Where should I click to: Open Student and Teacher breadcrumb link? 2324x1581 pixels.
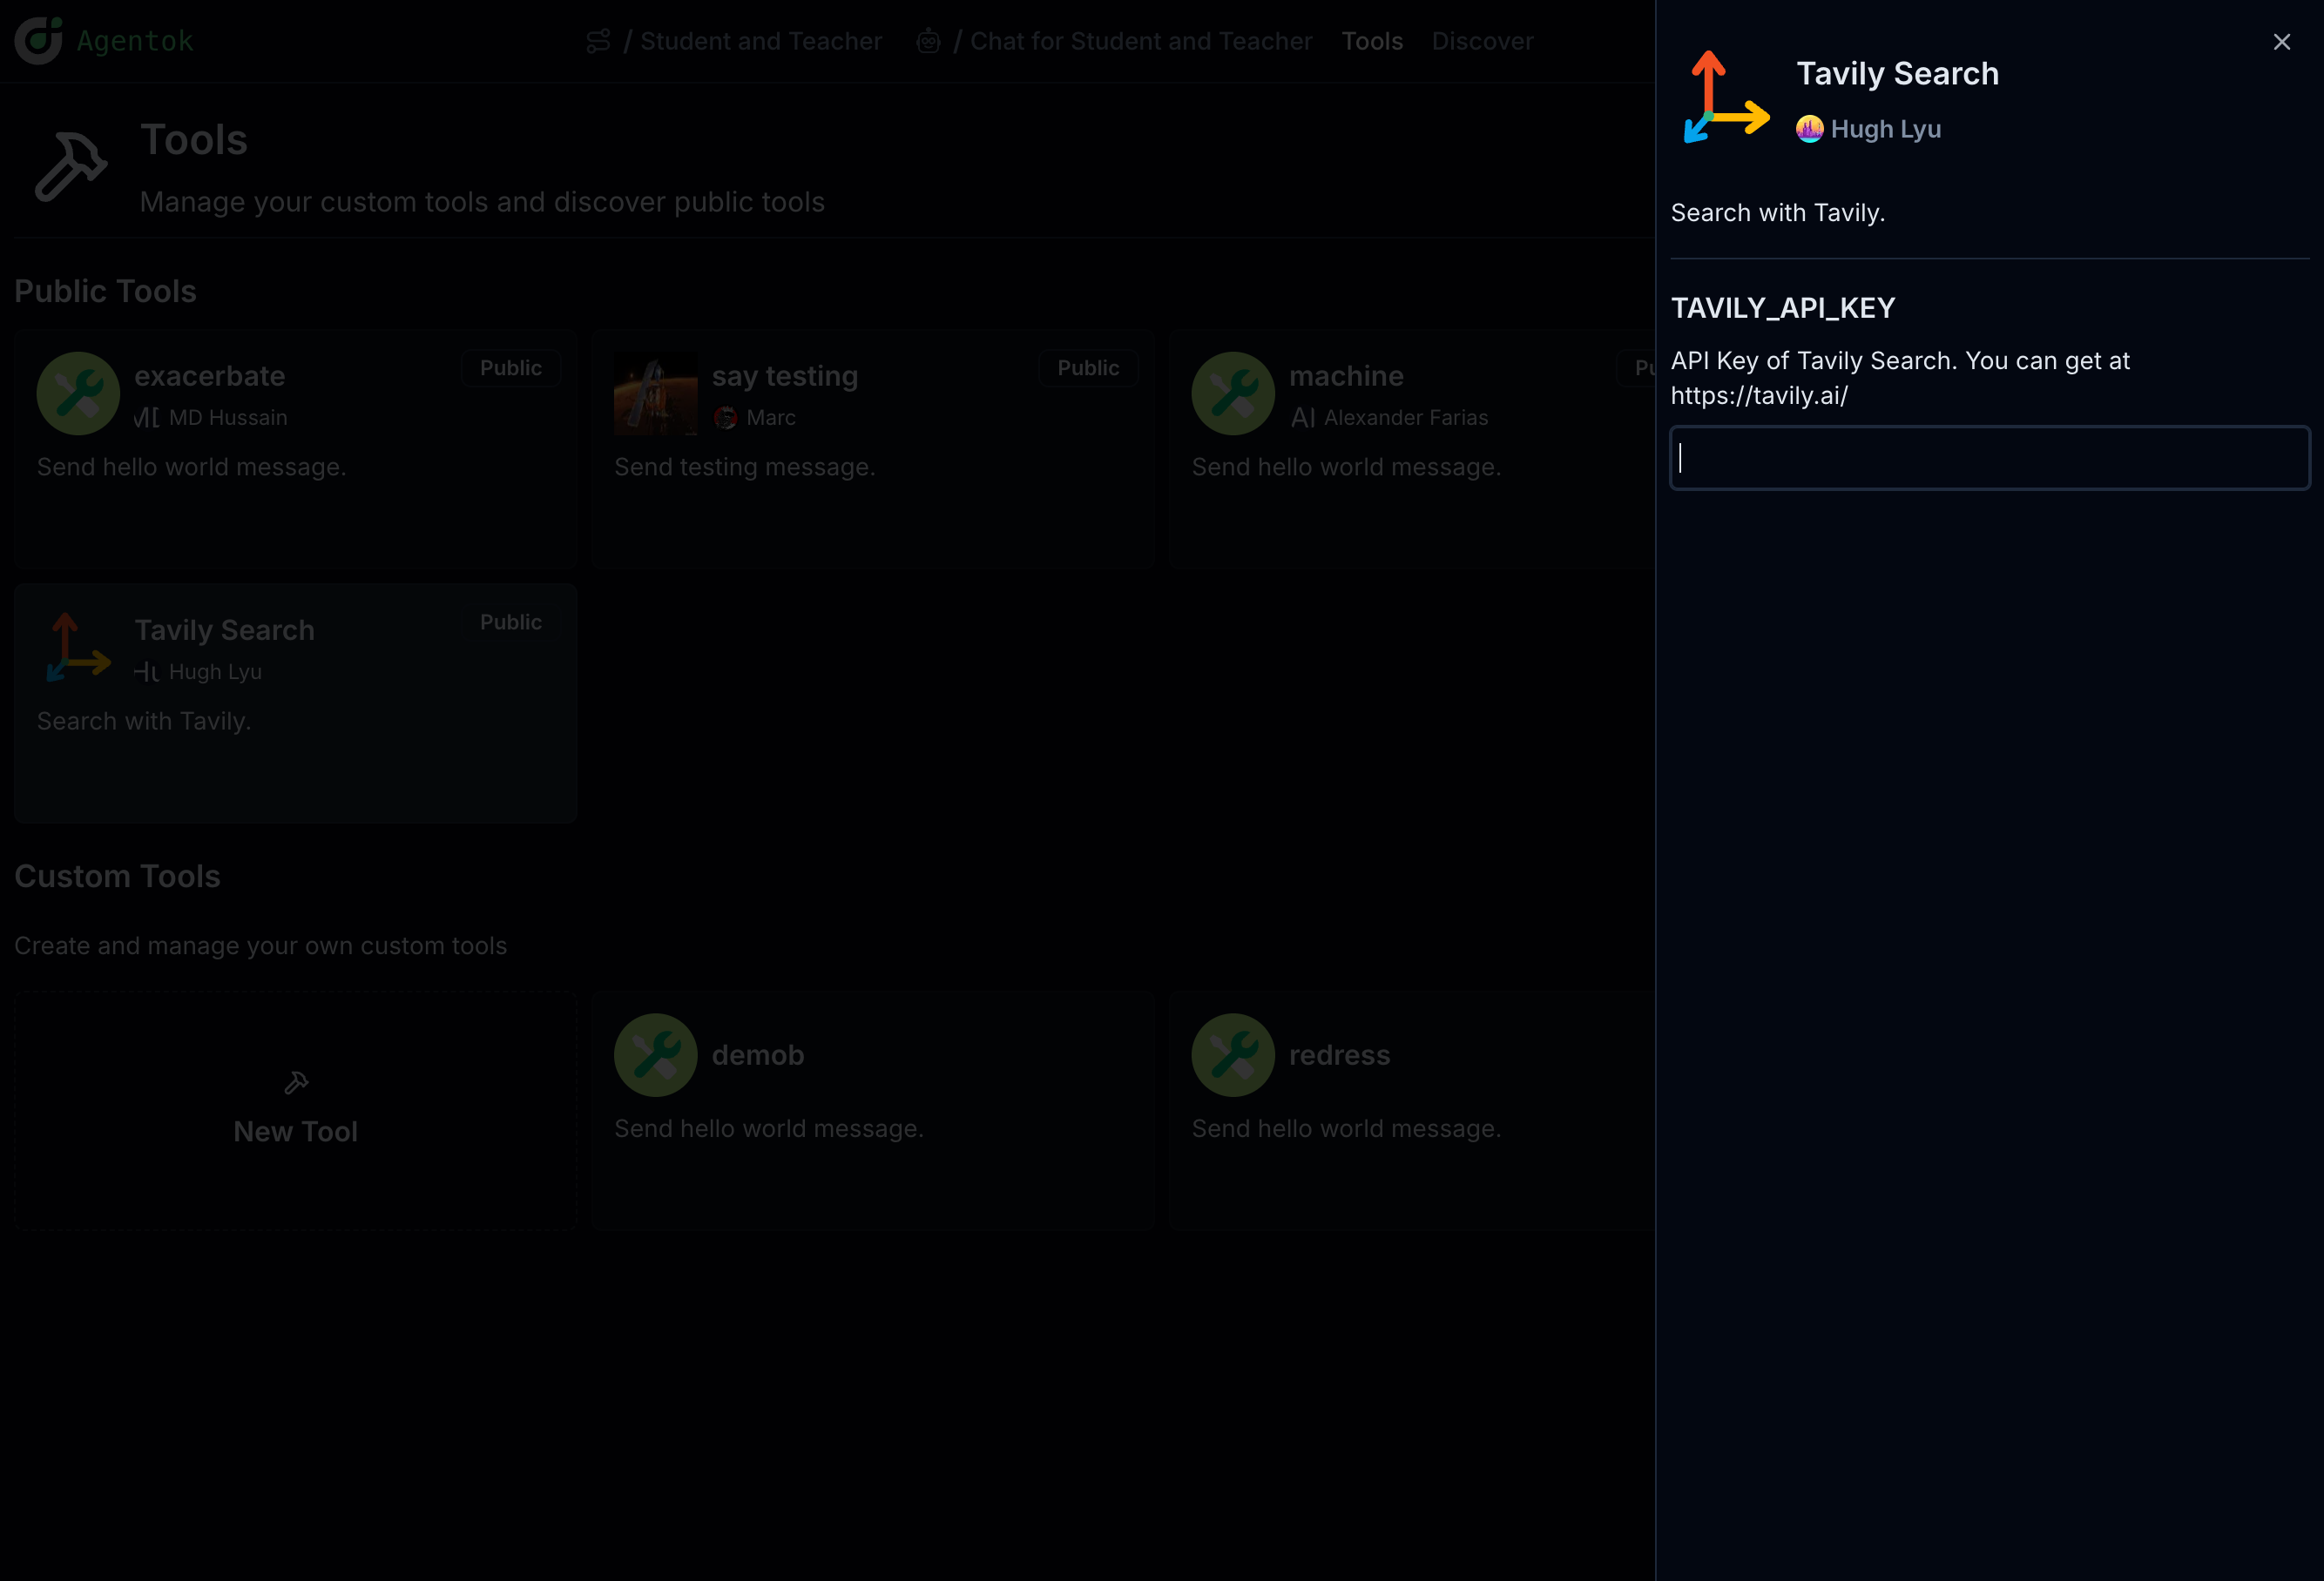(x=760, y=41)
